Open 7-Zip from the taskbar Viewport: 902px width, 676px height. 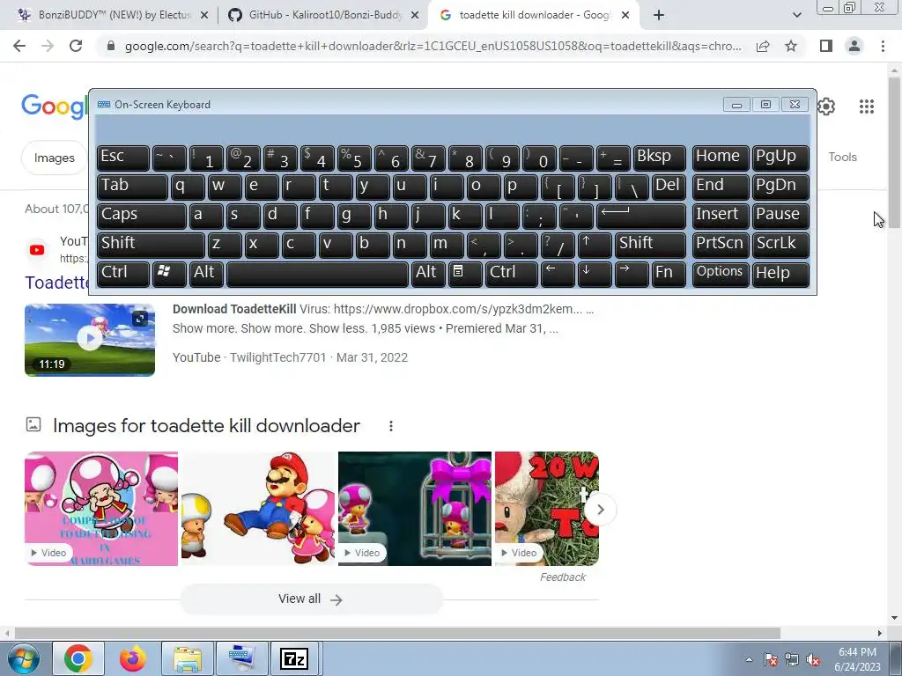tap(294, 658)
